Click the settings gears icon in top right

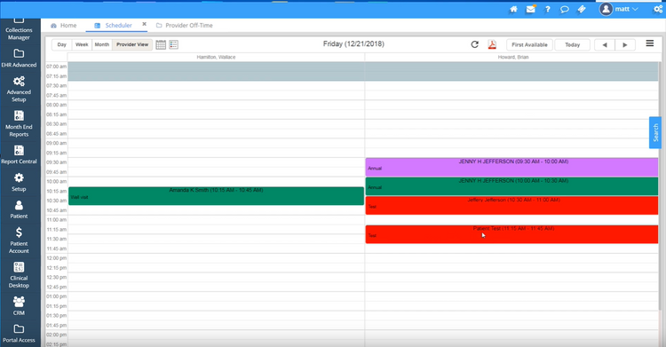658,9
